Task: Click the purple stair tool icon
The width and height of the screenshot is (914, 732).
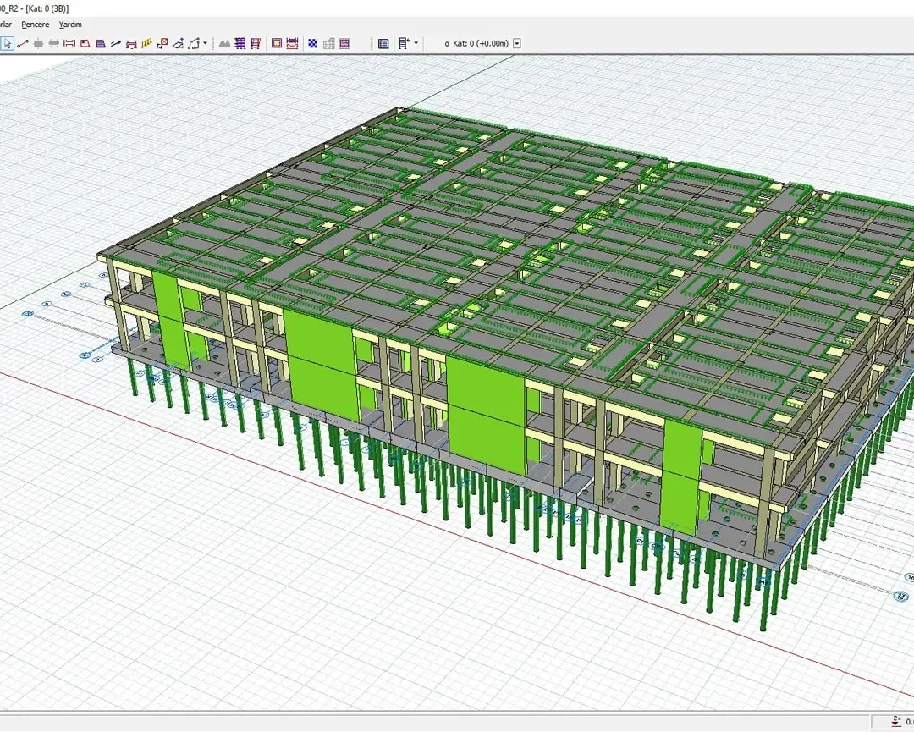Action: point(100,44)
